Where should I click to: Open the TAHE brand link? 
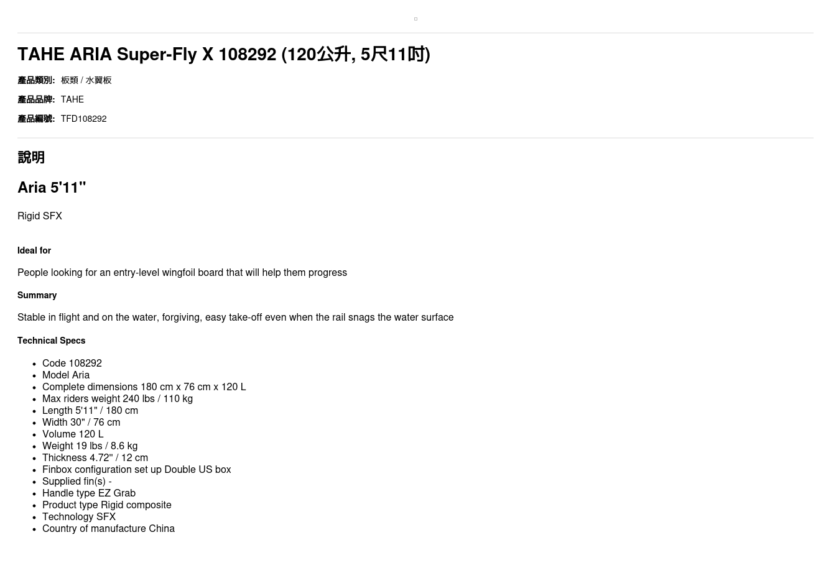[x=72, y=99]
